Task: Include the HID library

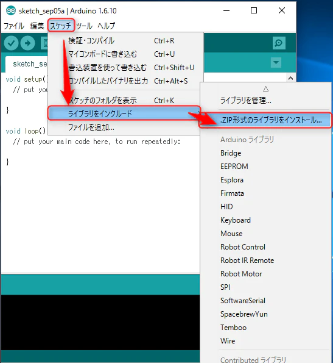Action: (265, 207)
